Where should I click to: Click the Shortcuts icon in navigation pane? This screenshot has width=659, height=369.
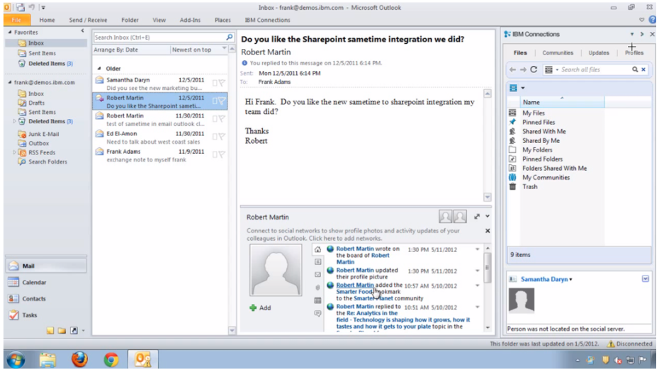[74, 331]
